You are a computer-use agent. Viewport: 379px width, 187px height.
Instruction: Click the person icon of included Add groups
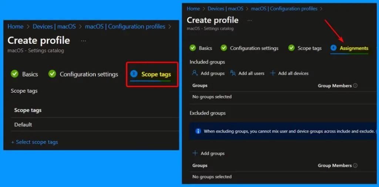(195, 73)
